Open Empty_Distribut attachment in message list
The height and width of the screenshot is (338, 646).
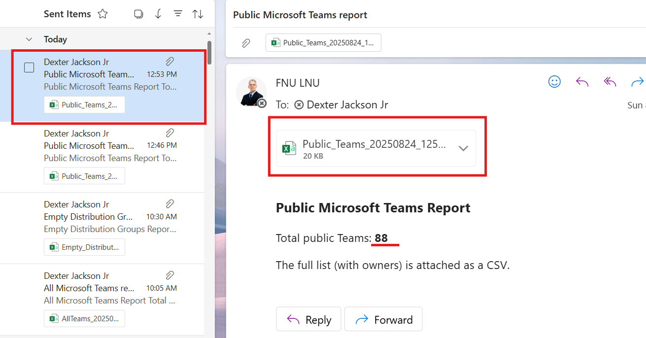84,247
